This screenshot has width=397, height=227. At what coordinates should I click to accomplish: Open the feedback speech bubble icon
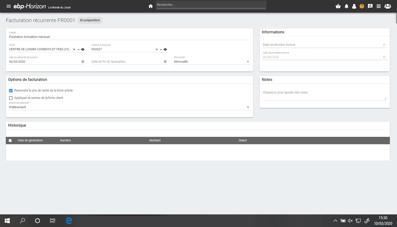370,6
